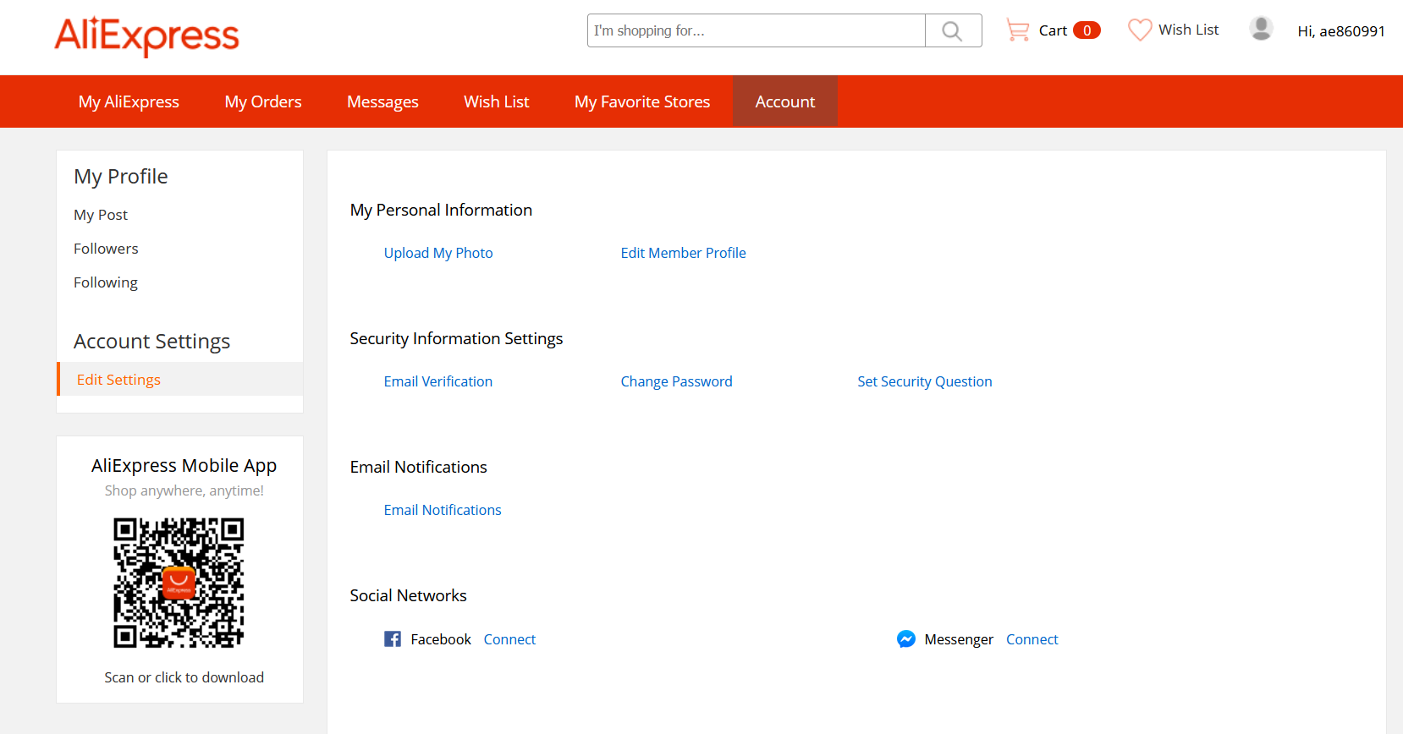Click the Wish List heart icon
Screen dimensions: 1403x734
(1140, 30)
